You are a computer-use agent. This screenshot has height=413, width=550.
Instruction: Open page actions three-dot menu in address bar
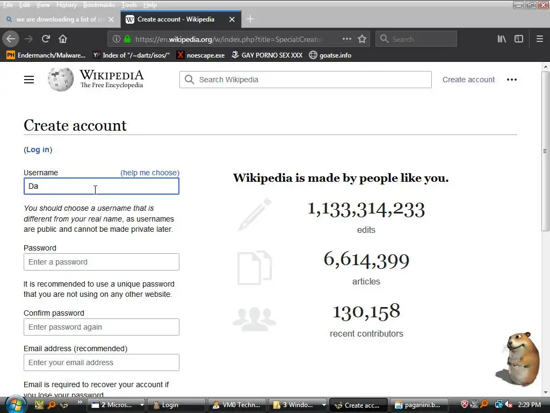(346, 39)
